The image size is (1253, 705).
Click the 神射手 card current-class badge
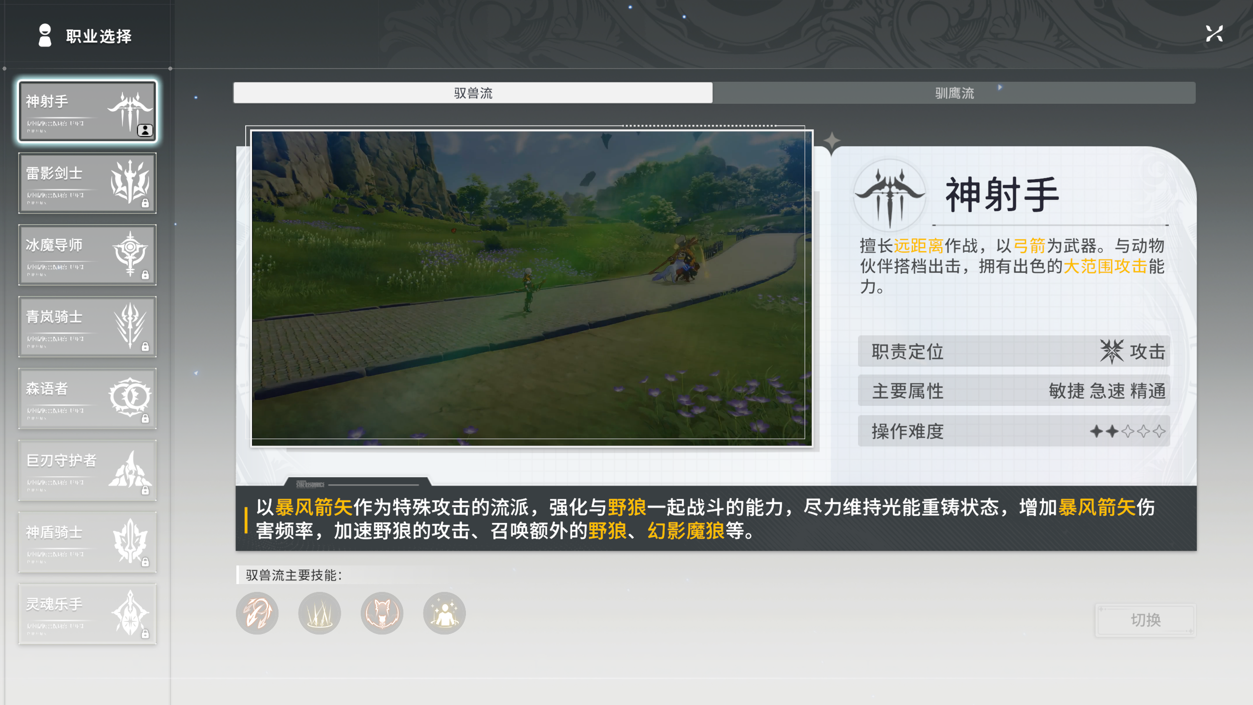(x=145, y=130)
